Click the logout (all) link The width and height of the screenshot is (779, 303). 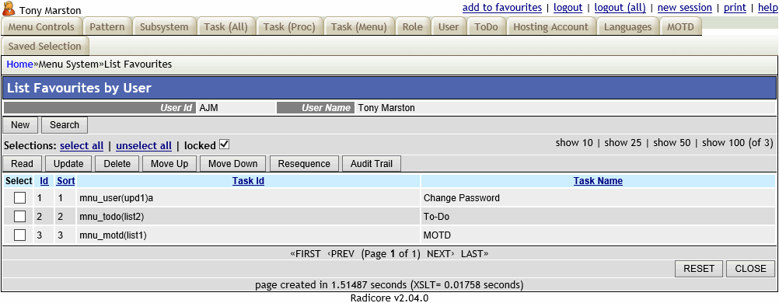tap(620, 8)
